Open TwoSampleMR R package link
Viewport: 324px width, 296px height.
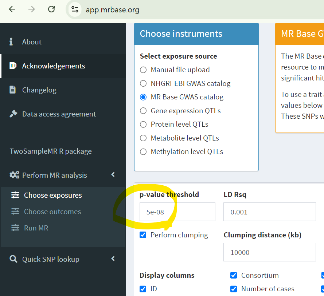coord(51,151)
